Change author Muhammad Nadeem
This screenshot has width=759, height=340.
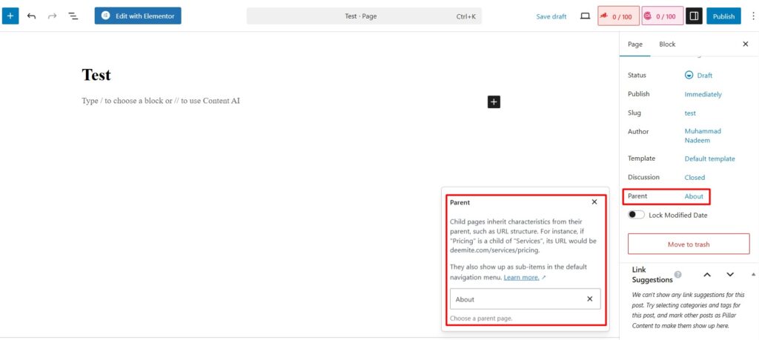click(703, 136)
